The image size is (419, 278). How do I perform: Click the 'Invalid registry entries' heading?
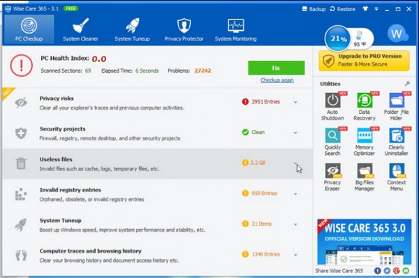pyautogui.click(x=71, y=190)
